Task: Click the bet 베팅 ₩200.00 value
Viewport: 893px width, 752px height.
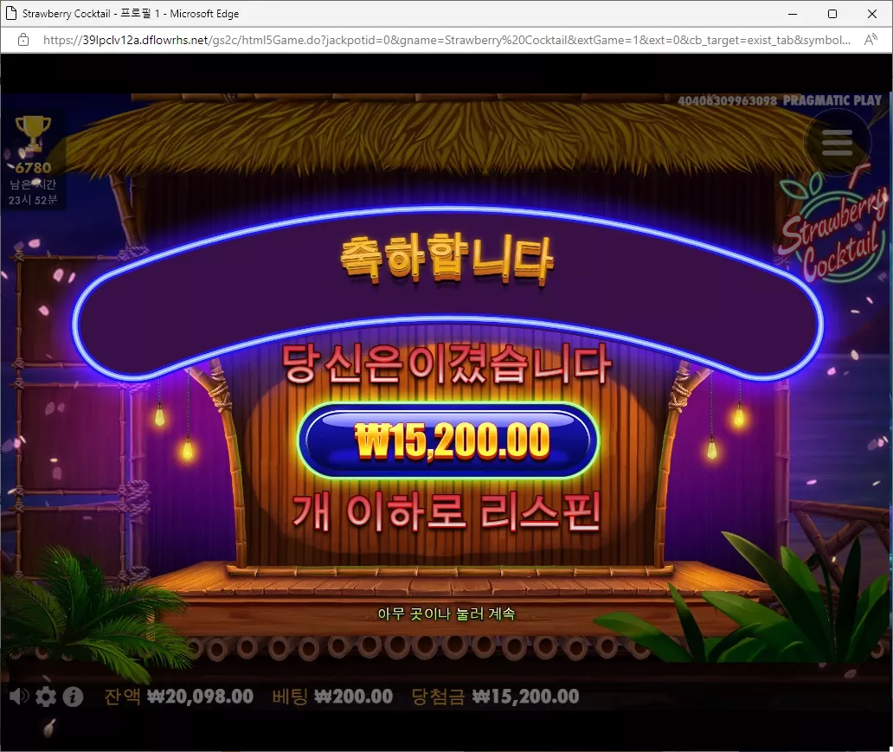Action: click(332, 696)
